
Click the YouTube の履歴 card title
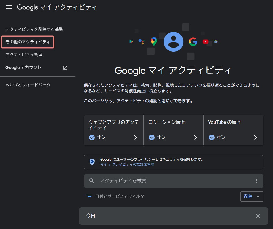click(225, 122)
